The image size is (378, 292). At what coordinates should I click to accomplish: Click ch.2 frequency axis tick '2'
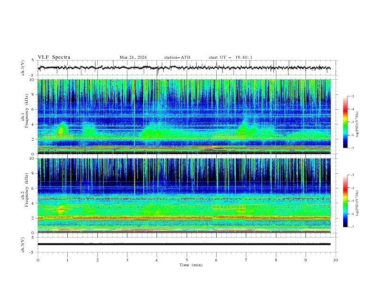click(33, 218)
